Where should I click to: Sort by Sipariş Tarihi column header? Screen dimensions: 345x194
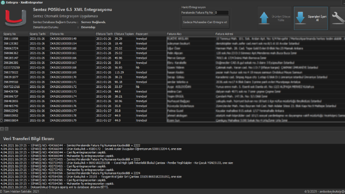(39, 34)
